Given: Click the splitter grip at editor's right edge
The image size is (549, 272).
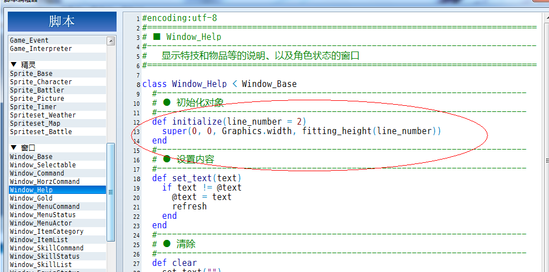Looking at the screenshot, I should coord(547,161).
